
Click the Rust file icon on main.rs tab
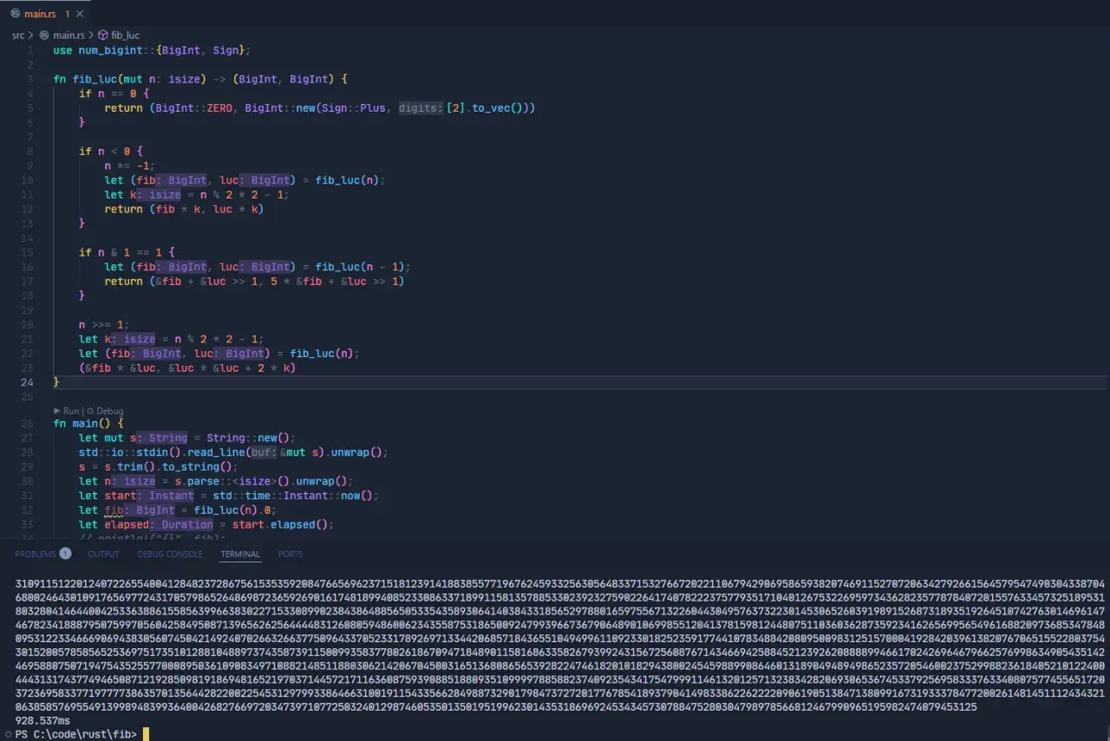coord(14,14)
